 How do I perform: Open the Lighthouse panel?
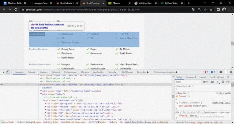coord(127,72)
